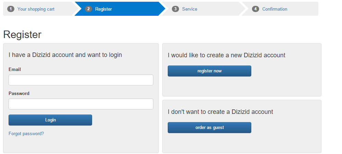Click the number 2 step badge
The height and width of the screenshot is (154, 342).
[88, 9]
